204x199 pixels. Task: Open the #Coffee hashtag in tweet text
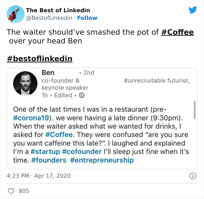tap(177, 32)
